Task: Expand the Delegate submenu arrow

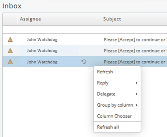Action: (137, 94)
